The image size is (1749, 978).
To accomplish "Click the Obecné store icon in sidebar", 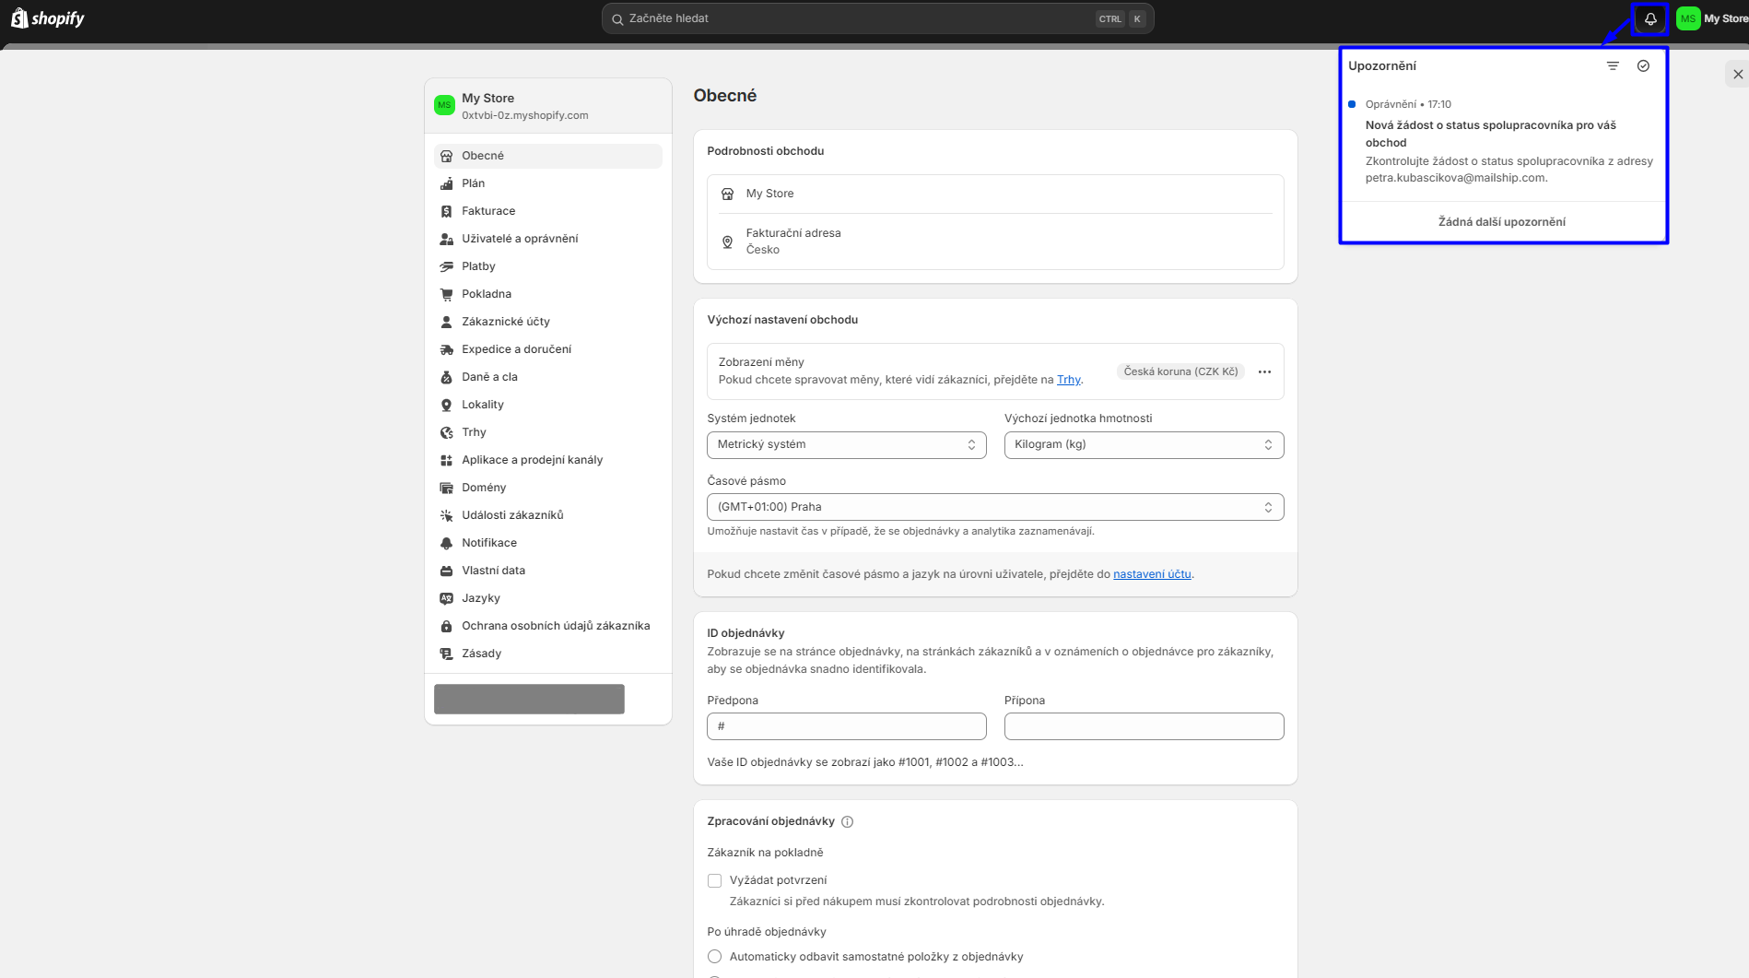I will click(447, 156).
